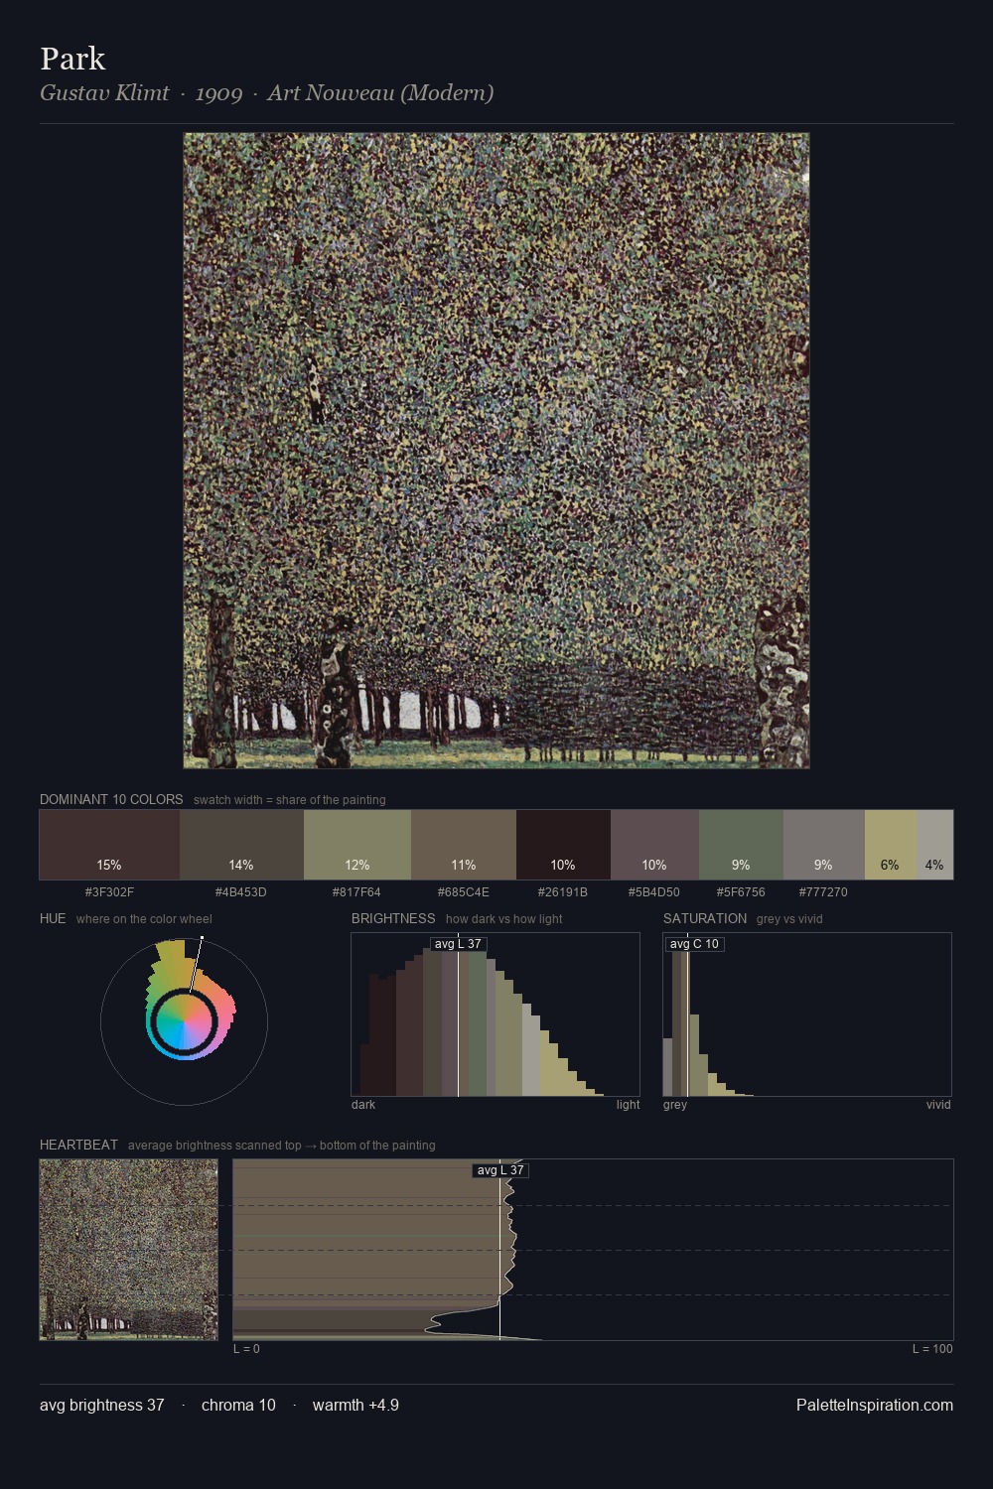
Task: Click the avg C 10 label in saturation chart
Action: pyautogui.click(x=694, y=944)
